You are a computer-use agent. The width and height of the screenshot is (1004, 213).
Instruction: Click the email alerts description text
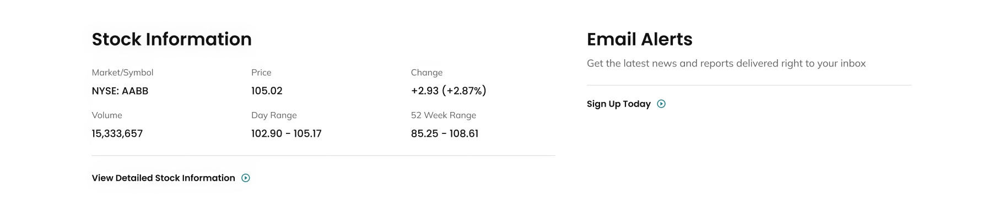pyautogui.click(x=726, y=63)
